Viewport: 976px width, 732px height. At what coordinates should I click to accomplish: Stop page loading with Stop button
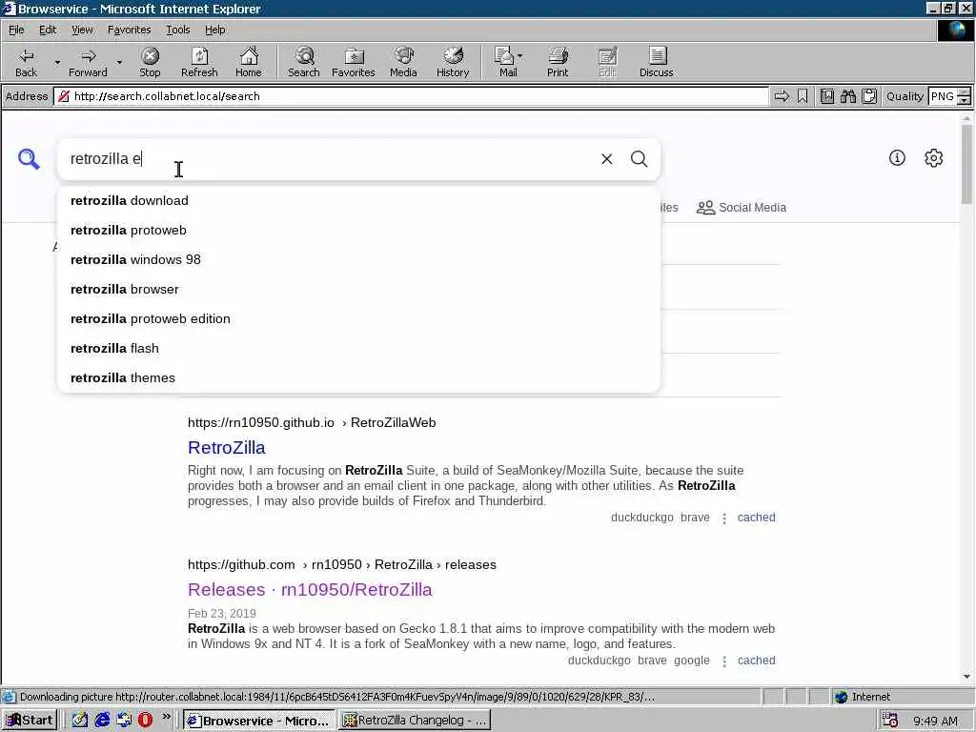click(x=150, y=62)
